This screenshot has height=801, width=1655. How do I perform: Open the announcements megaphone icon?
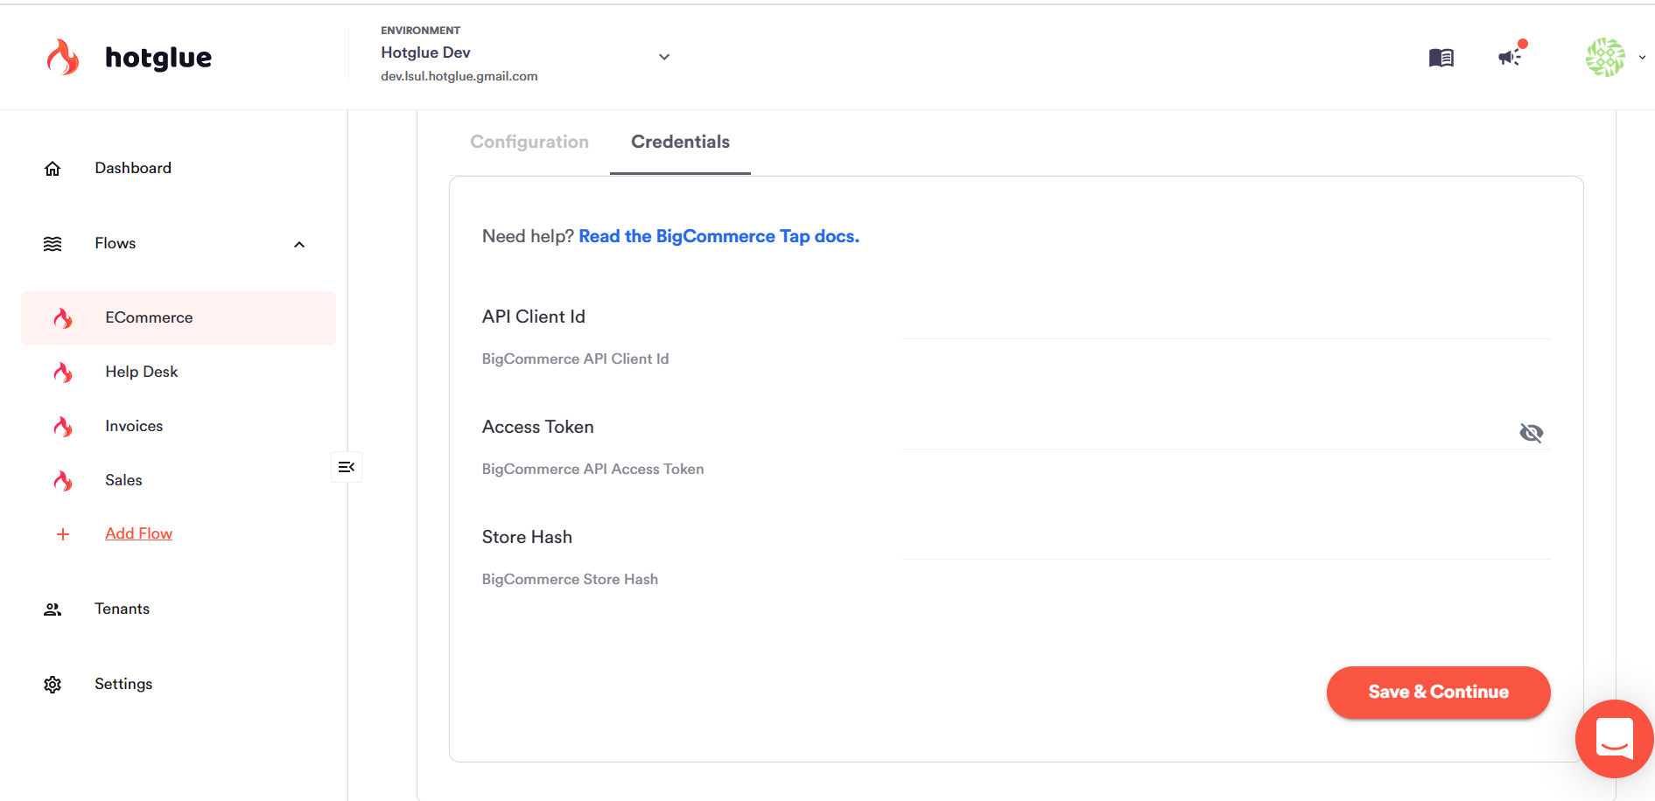tap(1510, 57)
